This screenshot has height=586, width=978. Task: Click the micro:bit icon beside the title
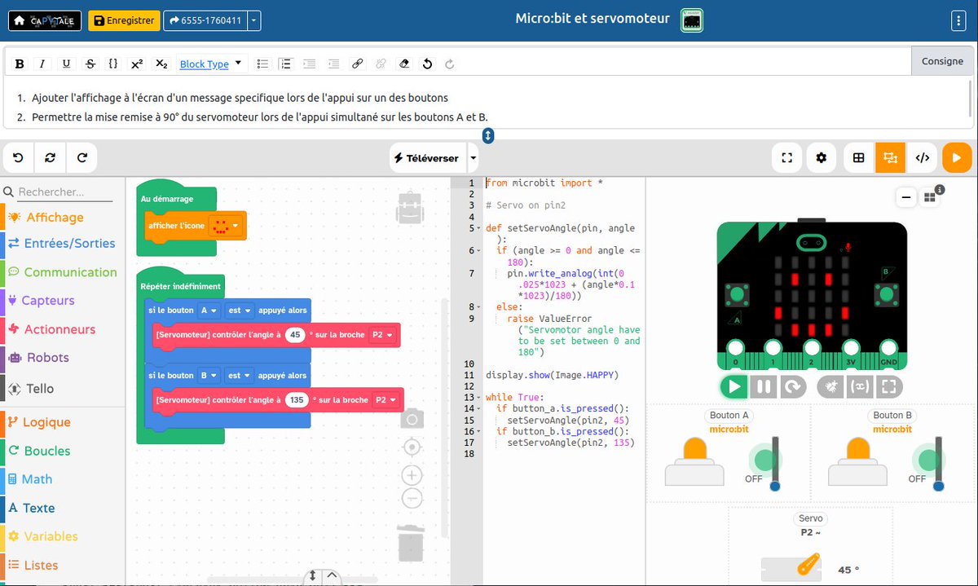pos(692,20)
